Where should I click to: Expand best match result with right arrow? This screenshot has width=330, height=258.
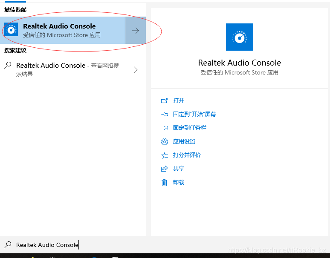(136, 31)
